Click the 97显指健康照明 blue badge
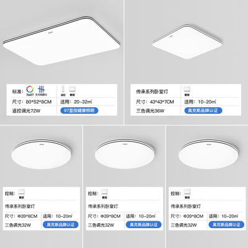The height and width of the screenshot is (248, 248). pos(79,110)
